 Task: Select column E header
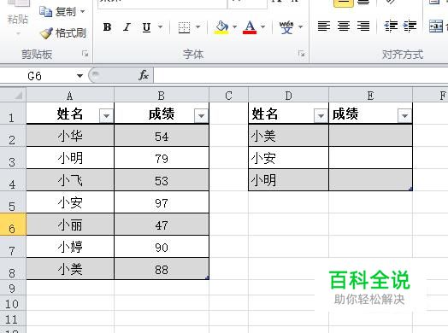pos(370,96)
